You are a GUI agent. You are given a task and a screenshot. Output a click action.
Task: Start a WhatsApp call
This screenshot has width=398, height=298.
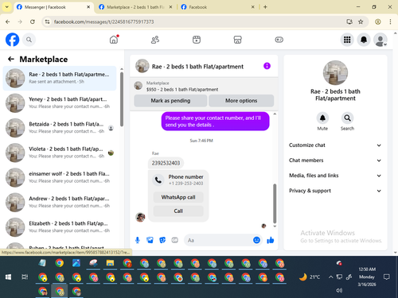pos(178,197)
